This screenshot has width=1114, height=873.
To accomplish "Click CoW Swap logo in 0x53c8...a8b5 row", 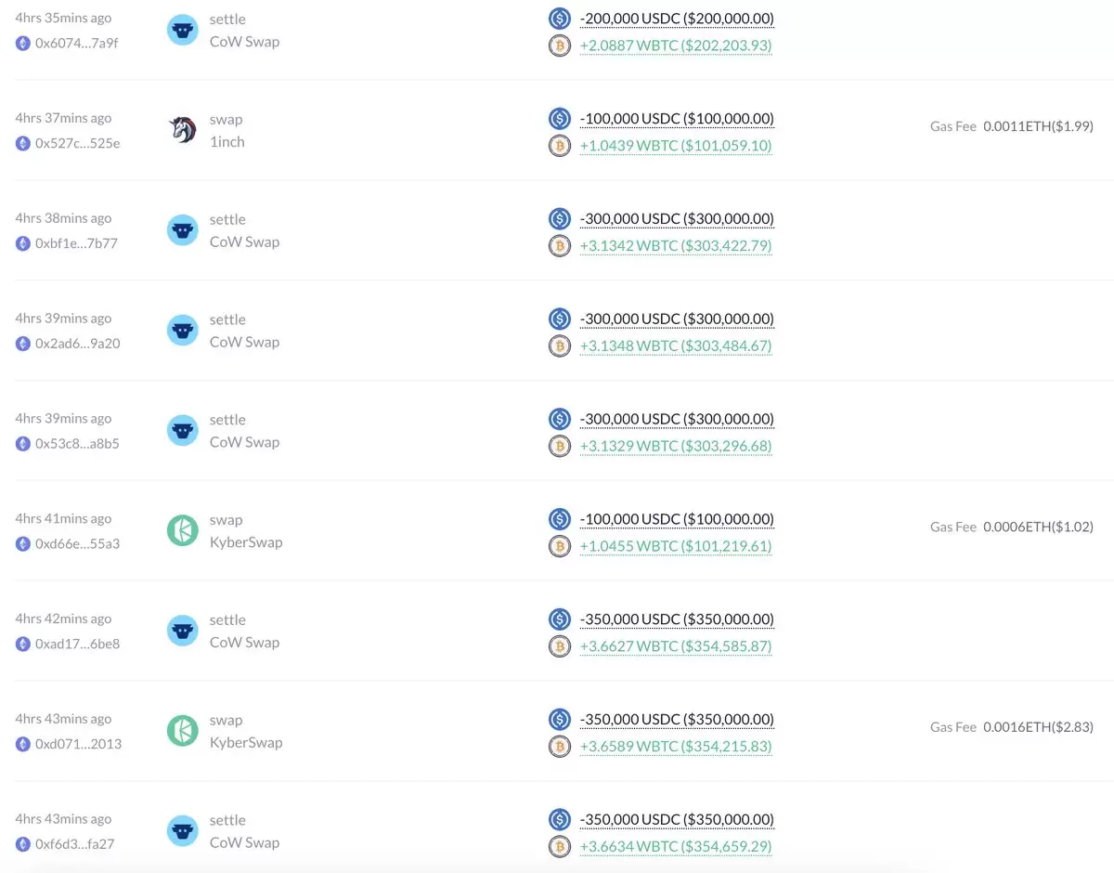I will tap(183, 431).
